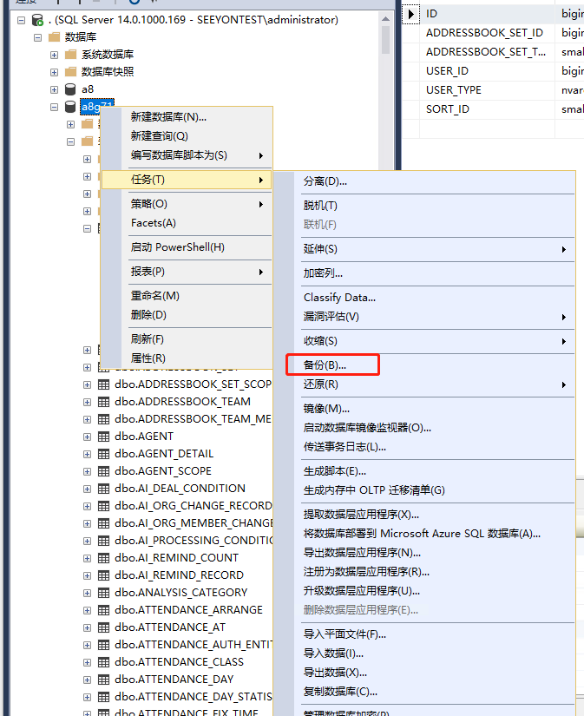584x716 pixels.
Task: Select 备份(B)... task
Action: 424,365
